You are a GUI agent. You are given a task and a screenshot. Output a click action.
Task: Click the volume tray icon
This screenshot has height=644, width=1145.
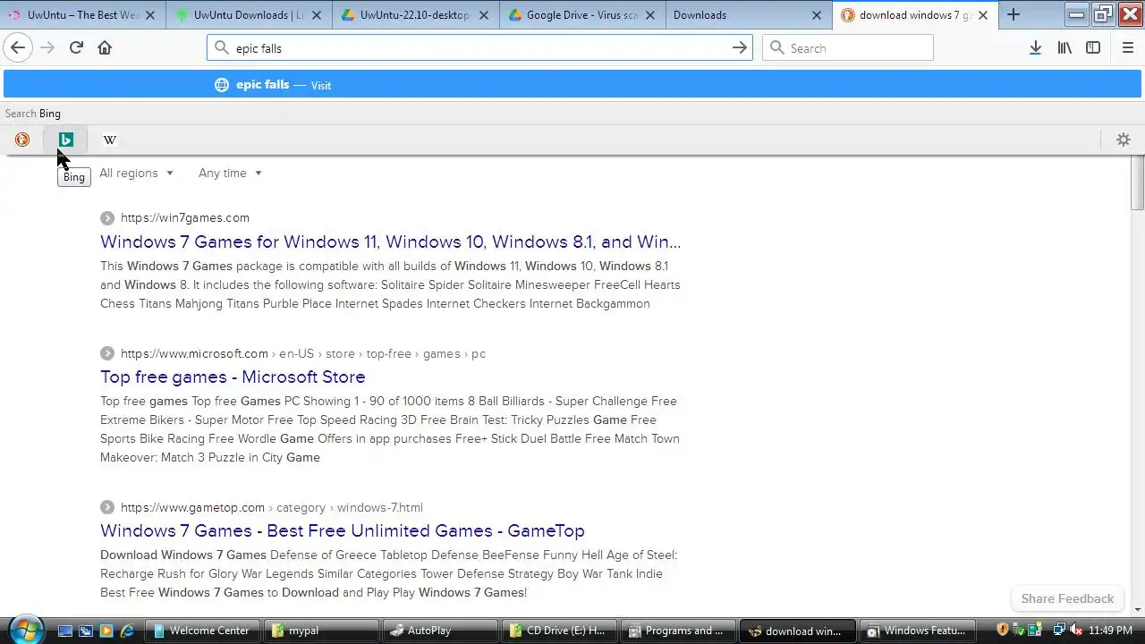(1076, 631)
